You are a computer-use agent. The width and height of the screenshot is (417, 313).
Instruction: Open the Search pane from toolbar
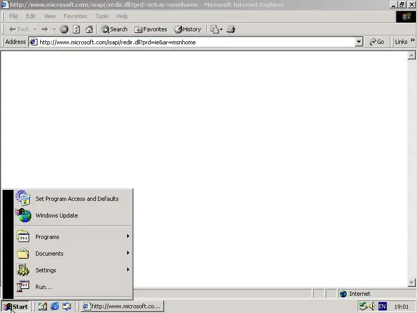tap(114, 29)
